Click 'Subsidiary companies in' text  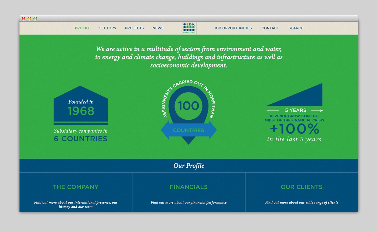coord(81,131)
